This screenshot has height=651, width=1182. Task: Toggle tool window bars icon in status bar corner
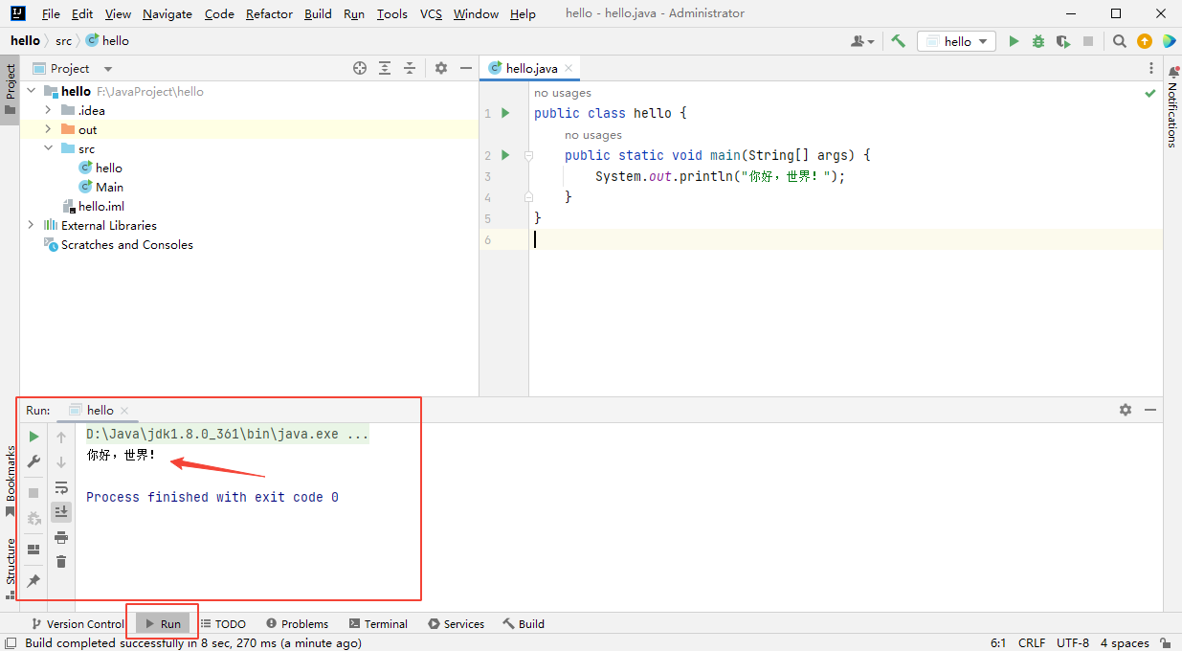click(x=10, y=643)
